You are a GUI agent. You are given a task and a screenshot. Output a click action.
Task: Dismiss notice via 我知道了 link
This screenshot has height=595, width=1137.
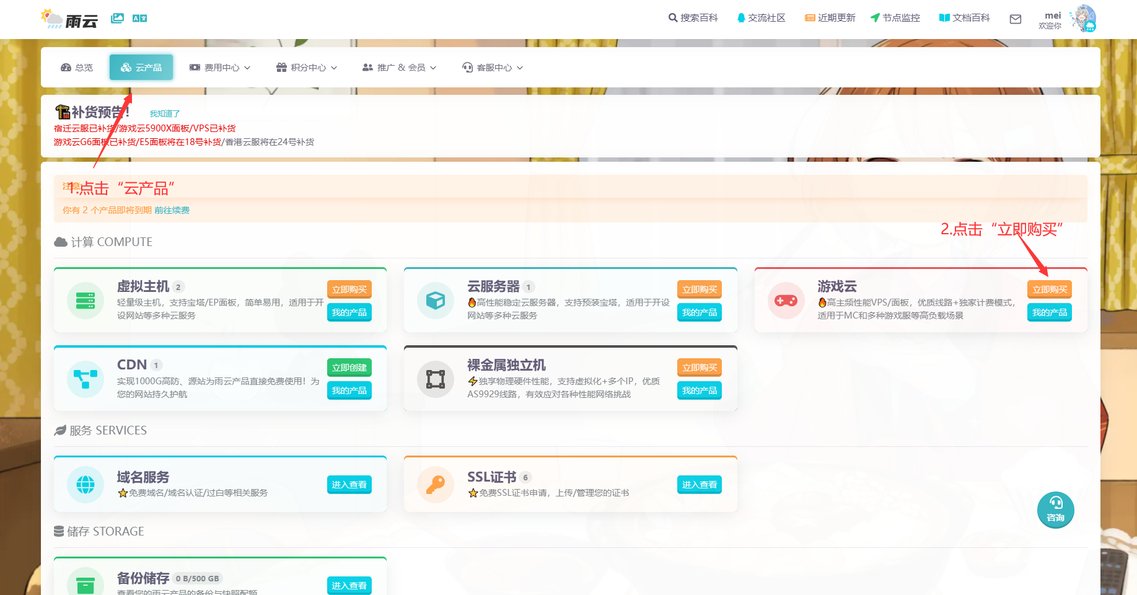coord(164,114)
